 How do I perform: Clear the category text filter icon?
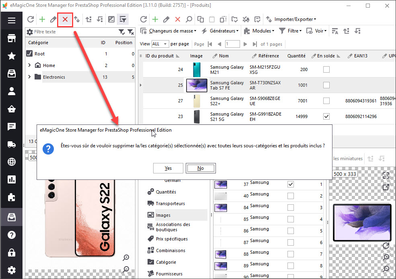pos(131,32)
